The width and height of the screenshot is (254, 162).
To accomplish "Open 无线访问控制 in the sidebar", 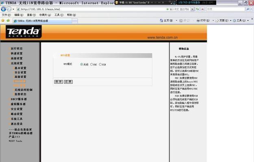I will click(23, 90).
